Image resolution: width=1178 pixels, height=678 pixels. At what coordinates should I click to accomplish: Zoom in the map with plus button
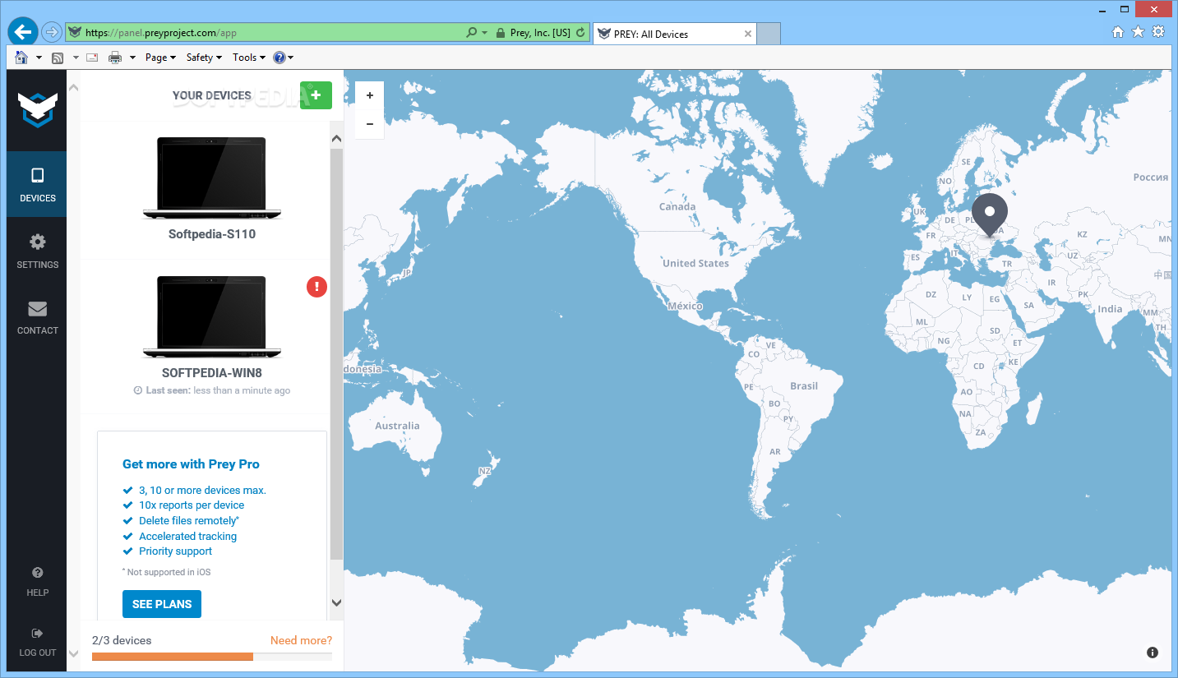(370, 95)
